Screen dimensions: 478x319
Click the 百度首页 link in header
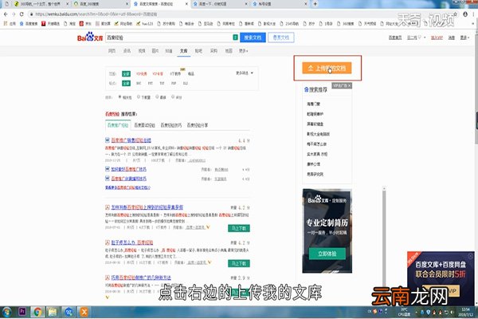(x=395, y=37)
